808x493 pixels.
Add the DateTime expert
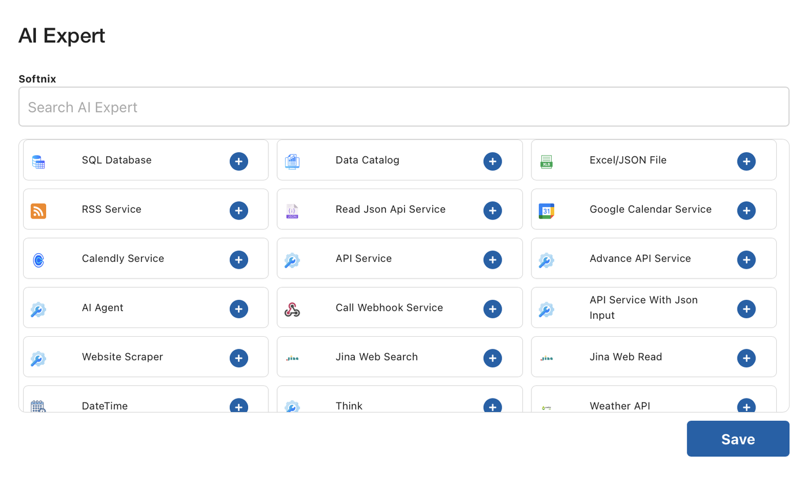pyautogui.click(x=239, y=405)
